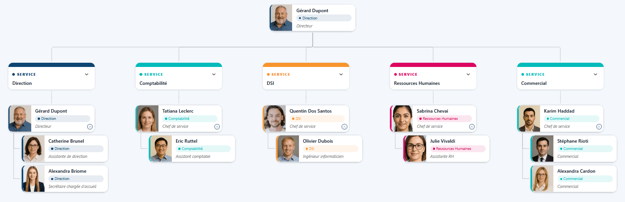The image size is (625, 202).
Task: Select Olivier Dubois's avatar picture
Action: click(x=288, y=149)
